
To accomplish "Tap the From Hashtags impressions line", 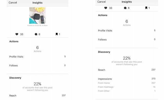I will coord(127,87).
